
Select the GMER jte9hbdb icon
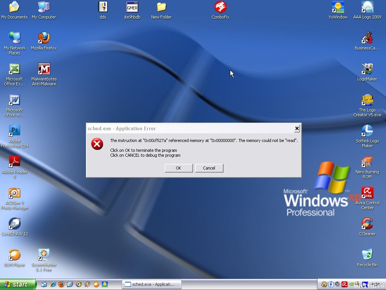(x=132, y=10)
